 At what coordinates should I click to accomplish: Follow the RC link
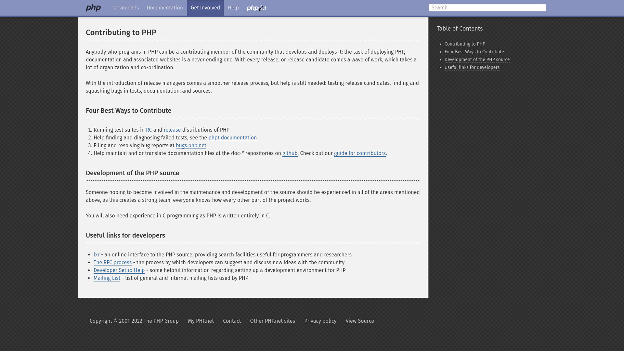(149, 130)
